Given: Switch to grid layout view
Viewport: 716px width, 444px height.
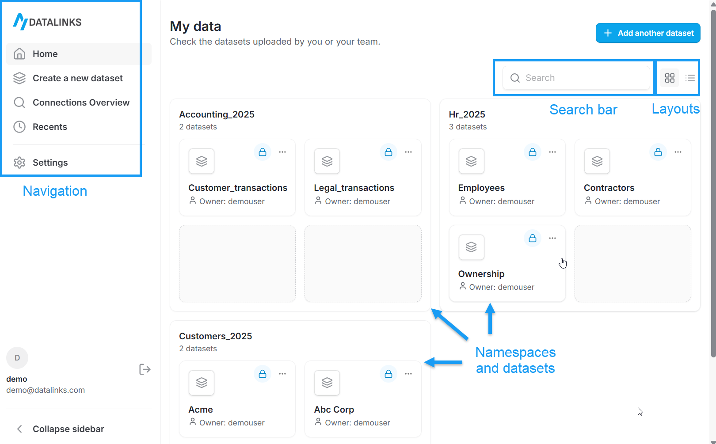Looking at the screenshot, I should click(670, 78).
